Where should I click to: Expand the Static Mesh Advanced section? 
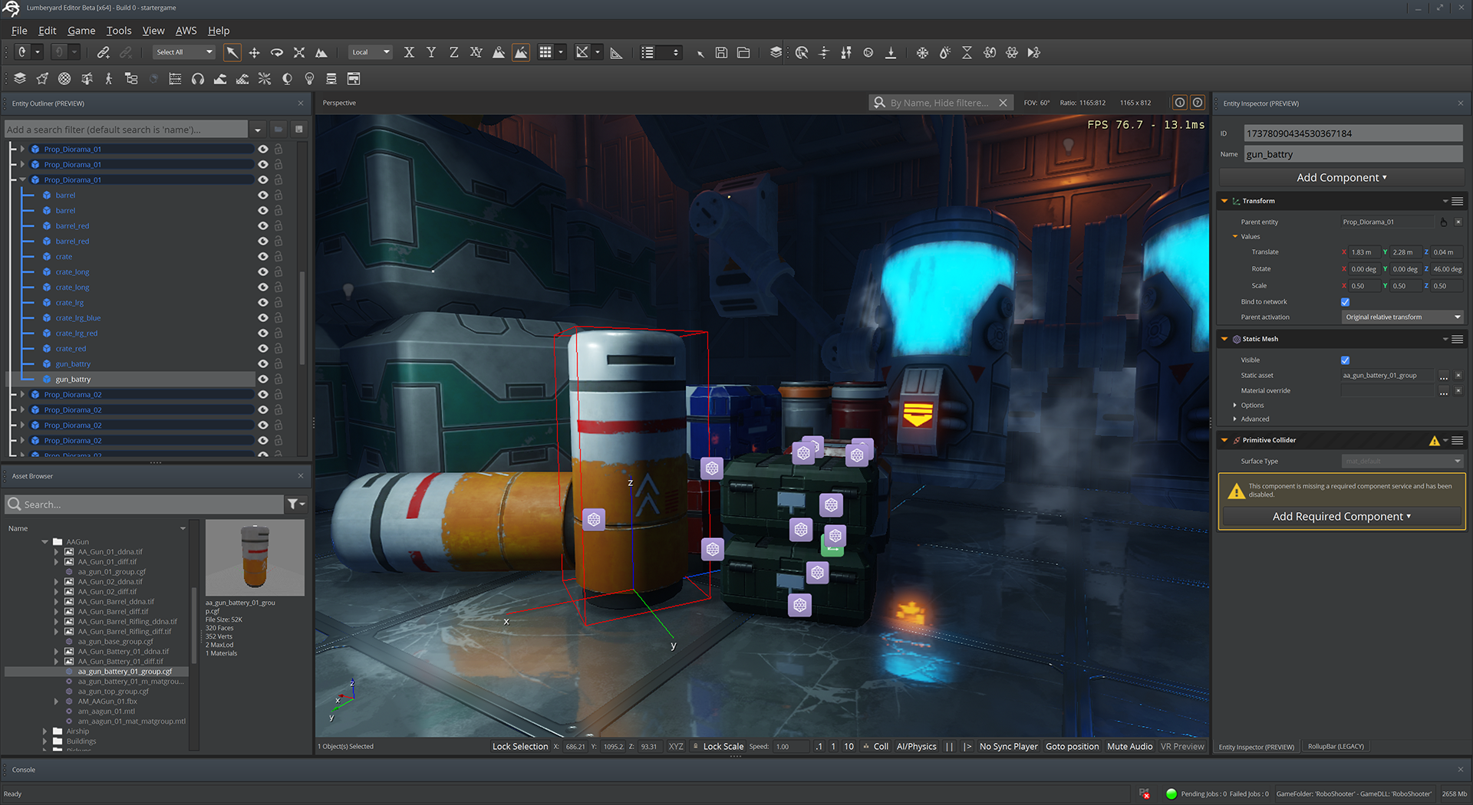click(1235, 419)
